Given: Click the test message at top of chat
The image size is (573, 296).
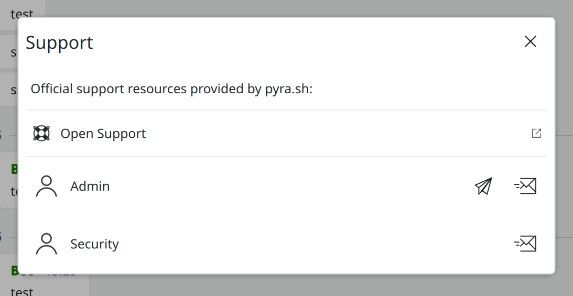Looking at the screenshot, I should pyautogui.click(x=22, y=13).
